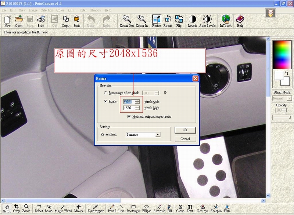Click the pixels wide spinner arrows
This screenshot has width=294, height=215.
point(137,102)
